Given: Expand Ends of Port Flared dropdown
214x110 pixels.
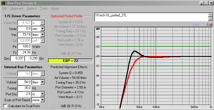Looking at the screenshot, I should (43, 100).
